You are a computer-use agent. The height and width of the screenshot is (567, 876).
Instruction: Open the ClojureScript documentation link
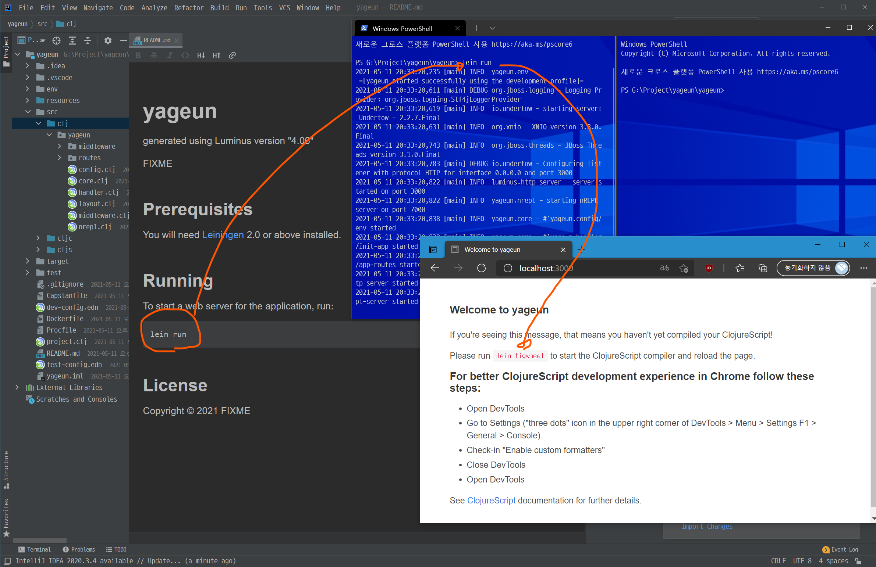pos(491,500)
